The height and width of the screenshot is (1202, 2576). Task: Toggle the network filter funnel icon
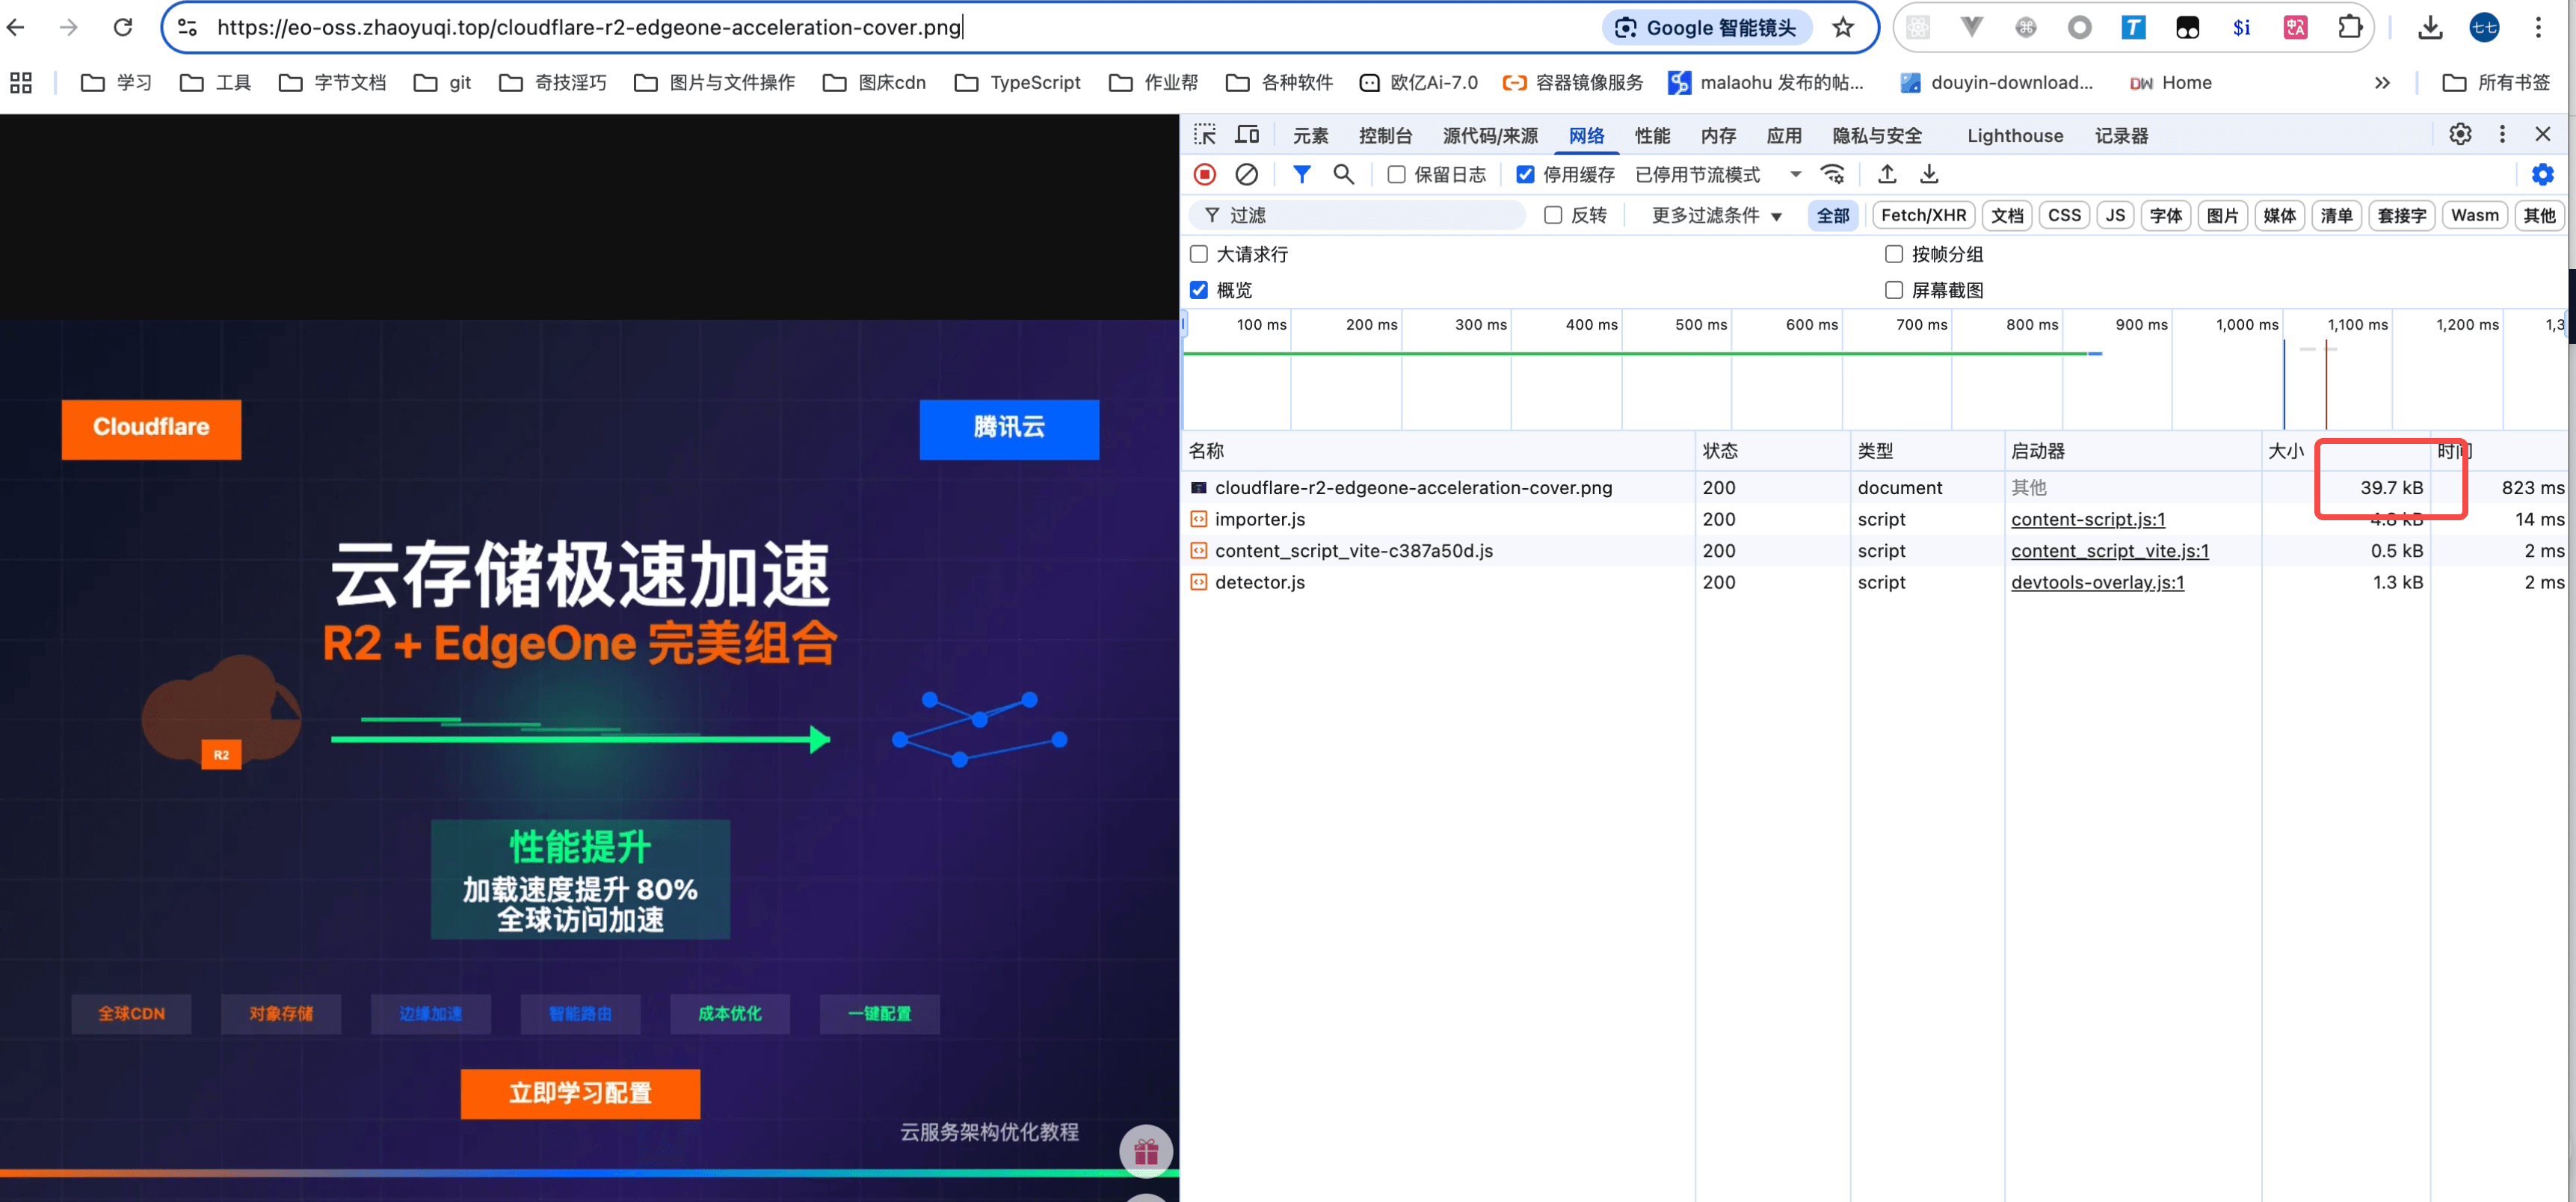pos(1301,175)
